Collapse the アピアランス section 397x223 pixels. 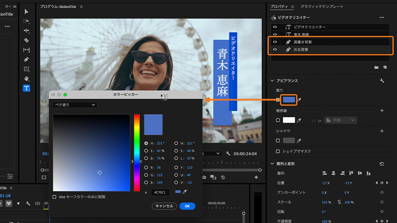click(x=272, y=81)
